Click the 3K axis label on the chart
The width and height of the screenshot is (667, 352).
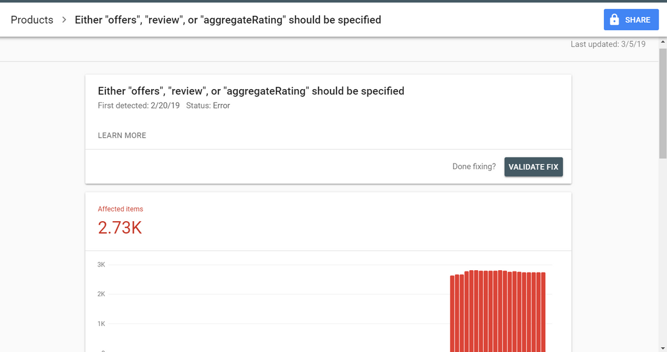101,265
